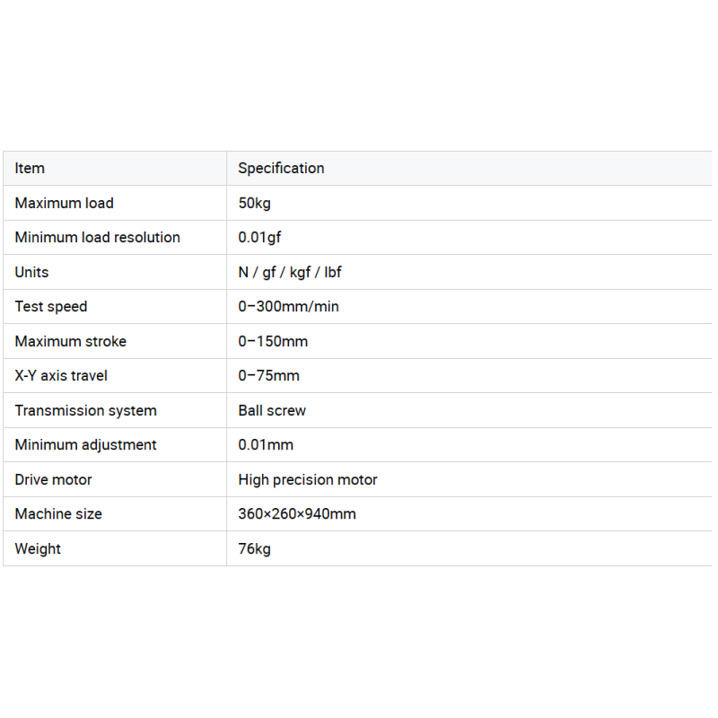Viewport: 718px width, 718px height.
Task: Click the 360×260×940mm machine size value
Action: 297,513
